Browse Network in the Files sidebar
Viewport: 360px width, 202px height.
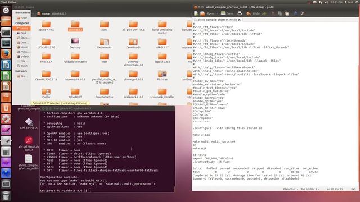click(22, 76)
